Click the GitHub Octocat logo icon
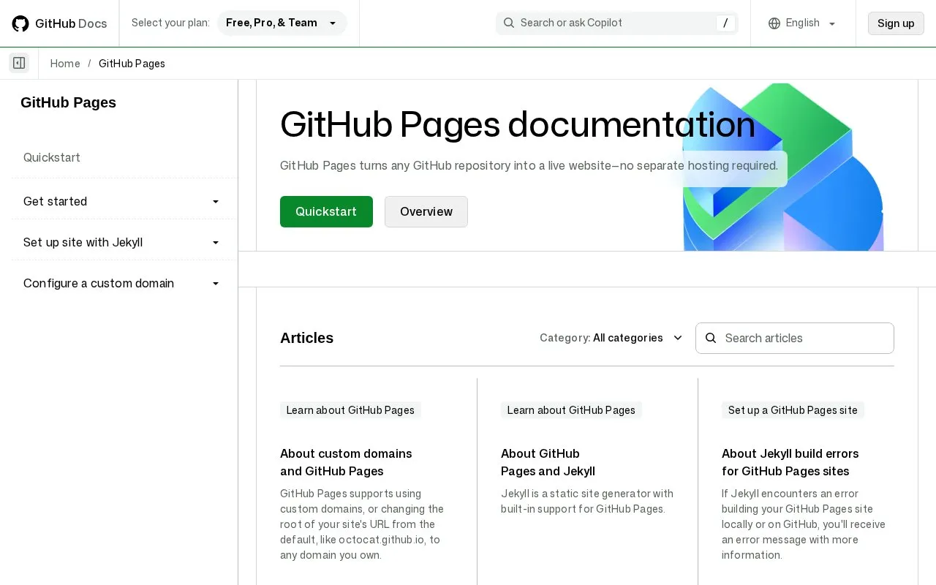 [x=20, y=23]
